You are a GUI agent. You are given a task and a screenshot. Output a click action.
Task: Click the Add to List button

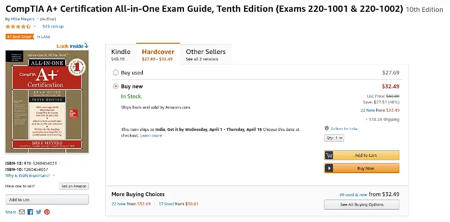coord(47,200)
